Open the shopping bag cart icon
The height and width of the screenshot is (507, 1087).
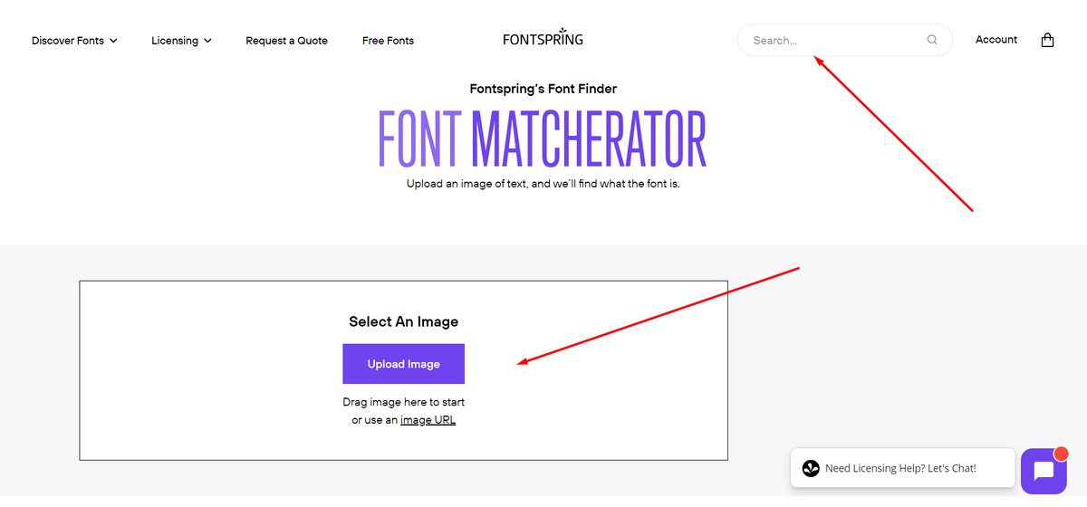click(1047, 40)
